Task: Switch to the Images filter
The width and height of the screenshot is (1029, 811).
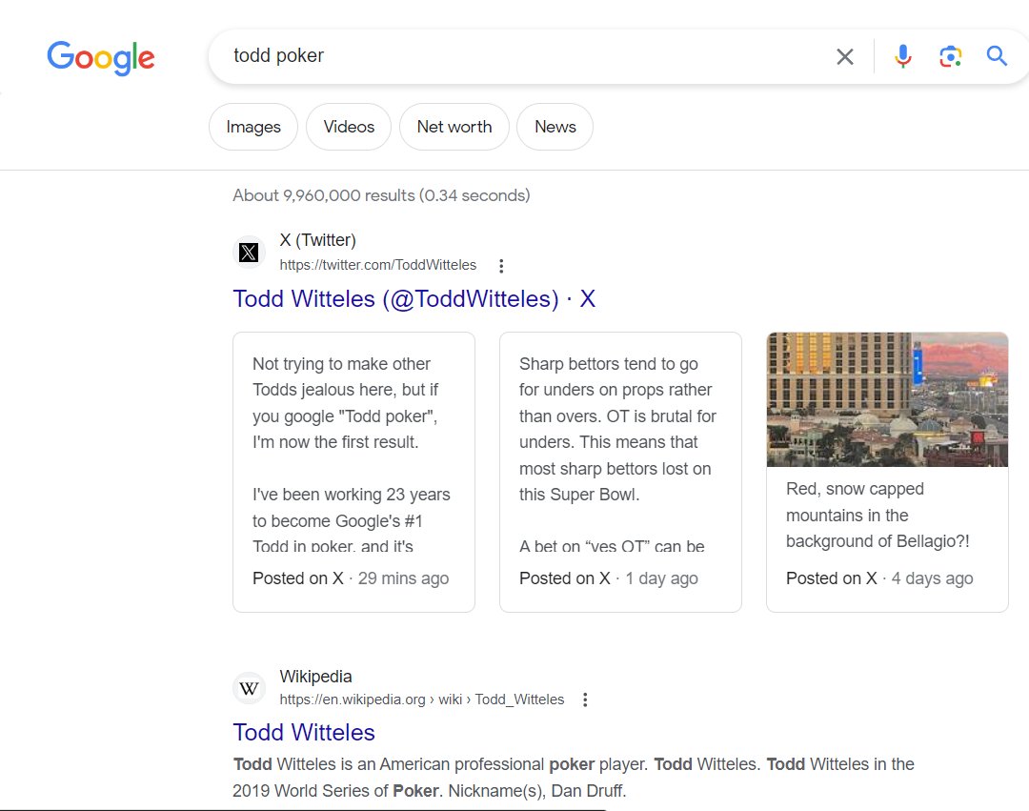Action: [253, 127]
